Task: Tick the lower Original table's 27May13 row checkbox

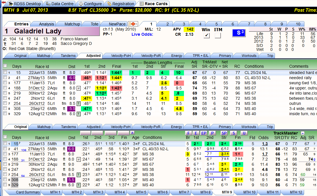Action: pos(5,149)
